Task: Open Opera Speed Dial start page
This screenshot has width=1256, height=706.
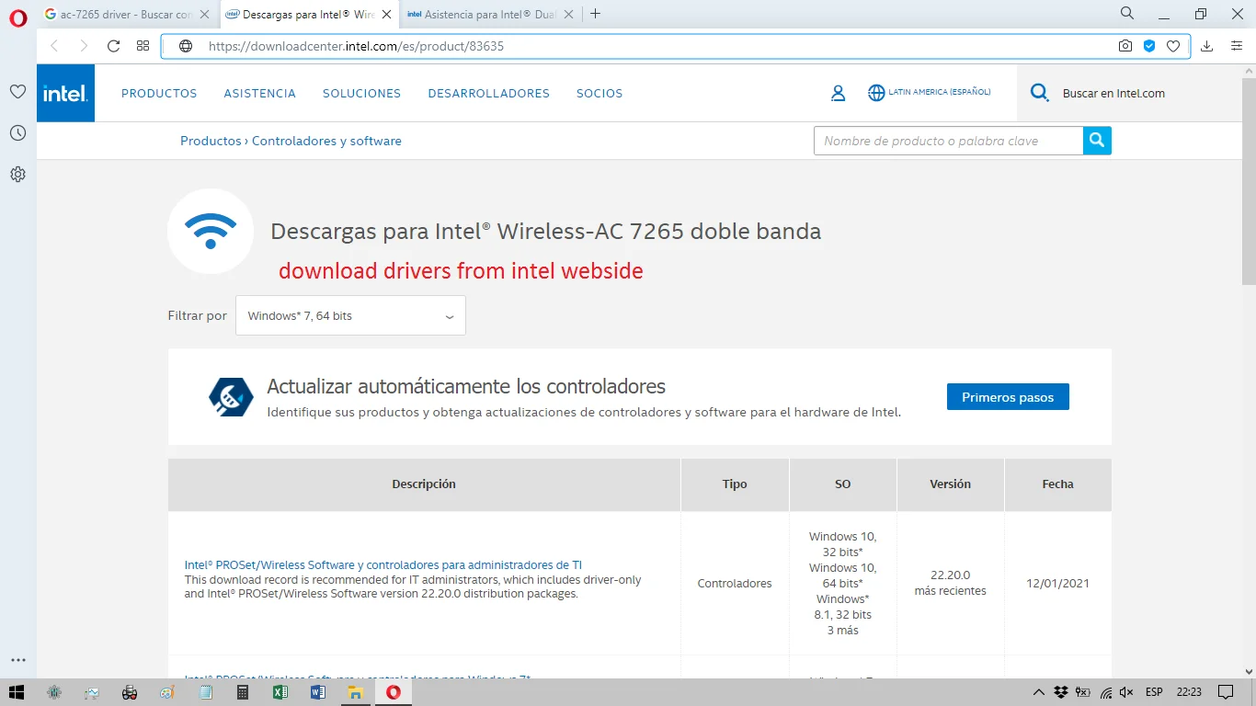Action: [x=143, y=46]
